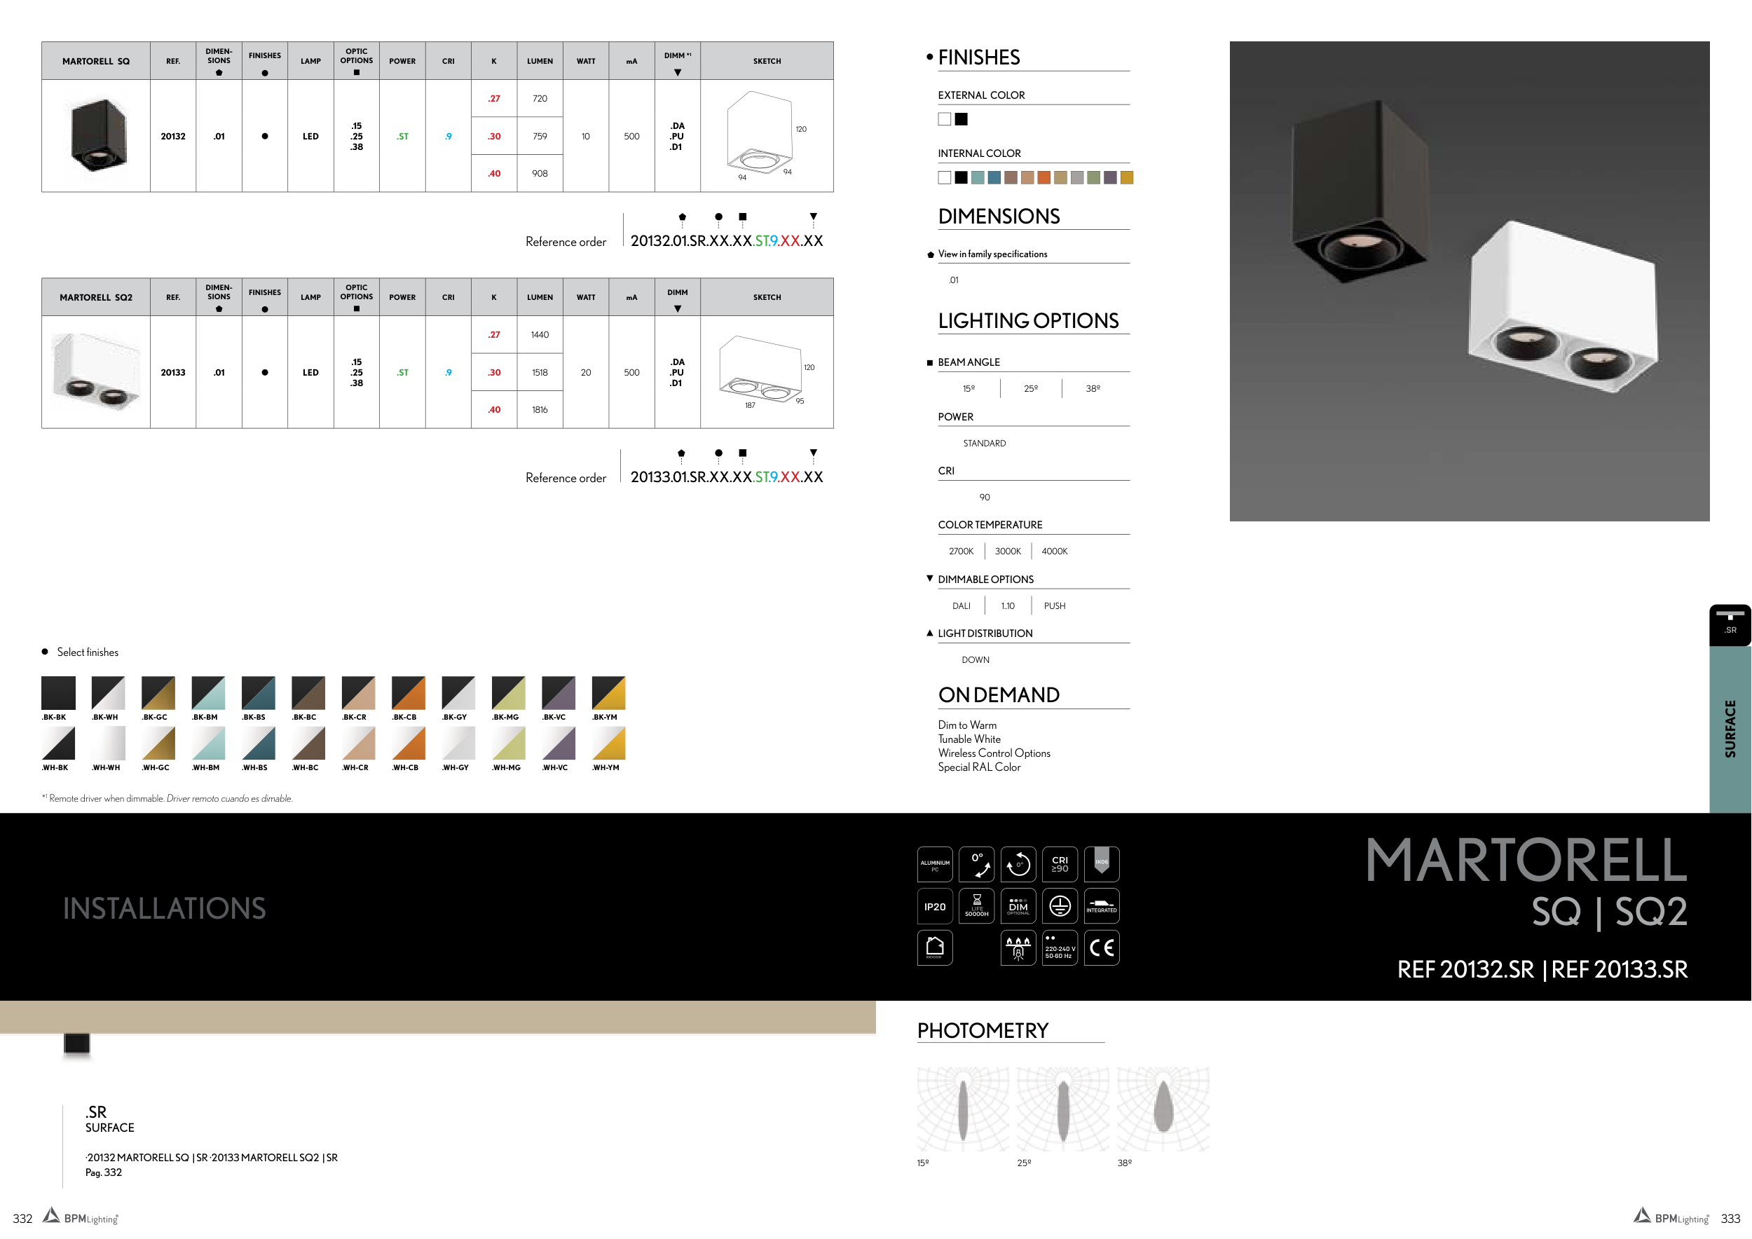Click the 220-240 V voltage icon
The image size is (1752, 1239).
[x=1060, y=947]
